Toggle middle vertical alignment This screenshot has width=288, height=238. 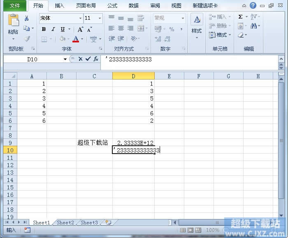[121, 18]
